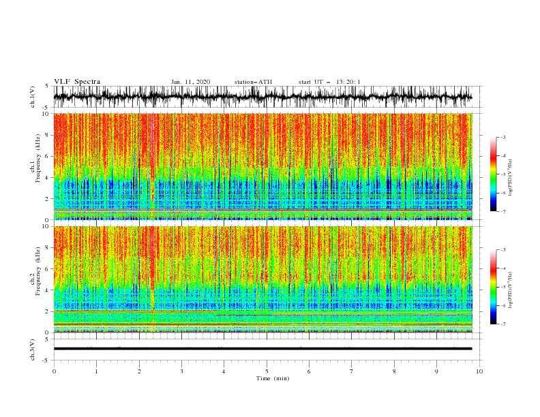Click the log(PSD) label beside ch.2 color bar
Viewport: 540px width, 417px height.
click(511, 290)
